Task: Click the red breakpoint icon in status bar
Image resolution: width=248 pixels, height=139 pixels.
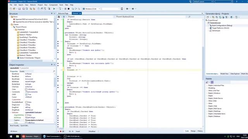Action: [x=60, y=131]
